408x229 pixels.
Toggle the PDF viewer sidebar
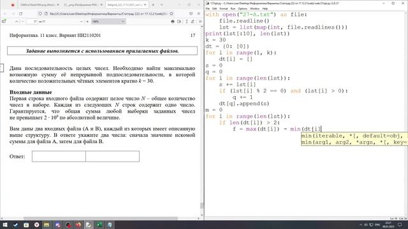click(x=4, y=22)
